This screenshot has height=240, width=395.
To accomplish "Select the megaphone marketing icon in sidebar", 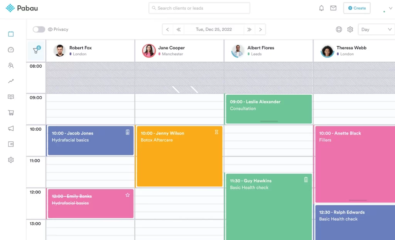I will tap(10, 128).
